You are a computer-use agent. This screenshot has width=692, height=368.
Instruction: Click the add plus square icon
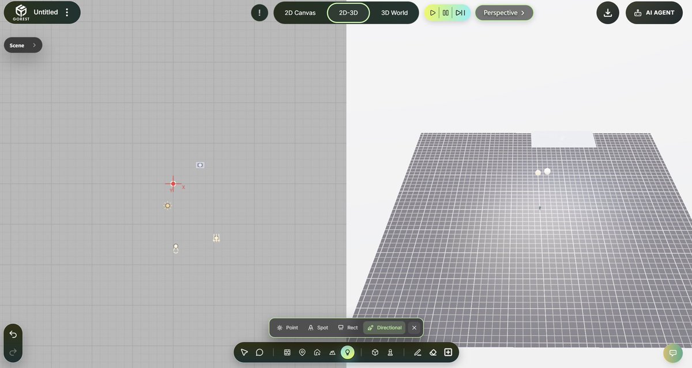pyautogui.click(x=448, y=352)
